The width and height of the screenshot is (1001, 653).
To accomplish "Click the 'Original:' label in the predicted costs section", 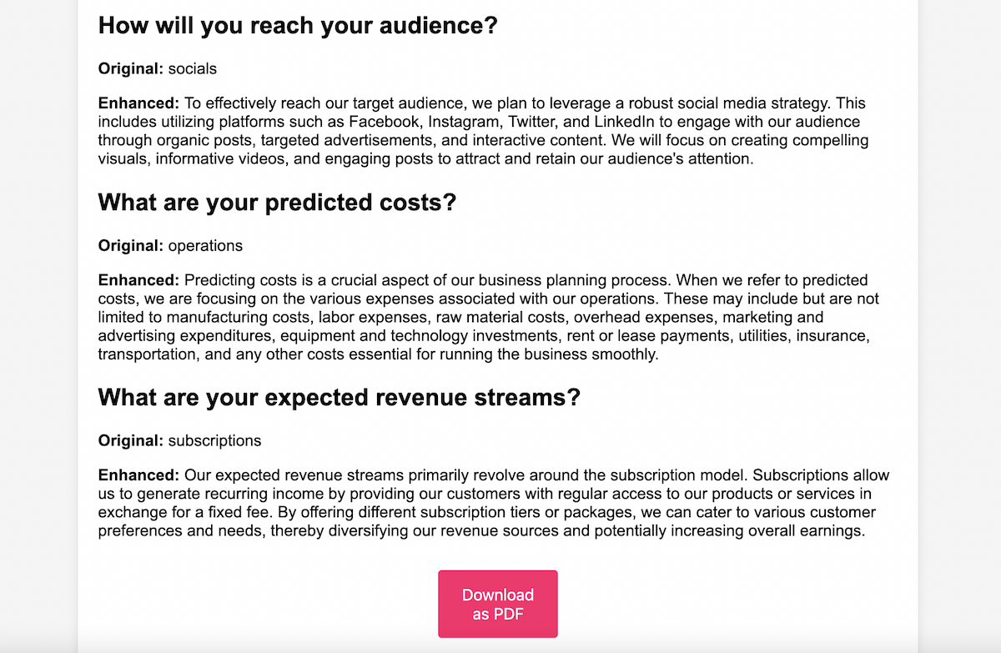I will (131, 246).
